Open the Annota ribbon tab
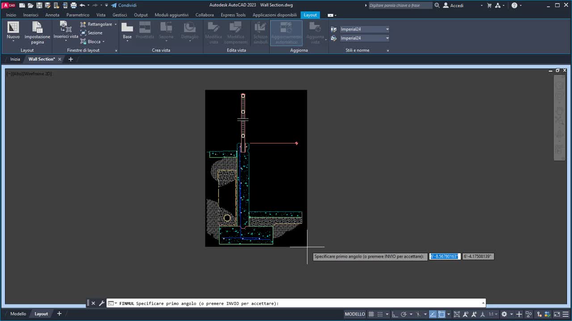This screenshot has height=321, width=572. 52,15
